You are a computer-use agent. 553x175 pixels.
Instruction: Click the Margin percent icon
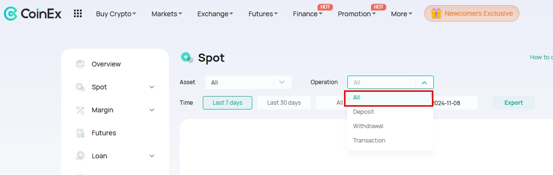[x=80, y=110]
